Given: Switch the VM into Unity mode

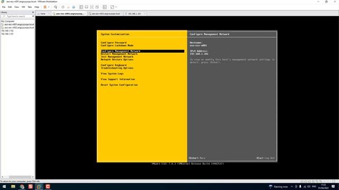Looking at the screenshot, I should [97, 7].
